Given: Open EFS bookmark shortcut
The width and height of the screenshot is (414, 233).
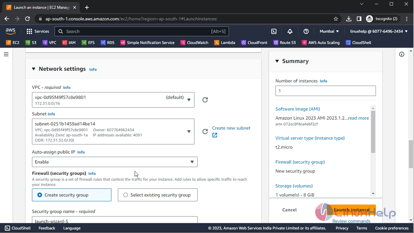Looking at the screenshot, I should click(88, 43).
